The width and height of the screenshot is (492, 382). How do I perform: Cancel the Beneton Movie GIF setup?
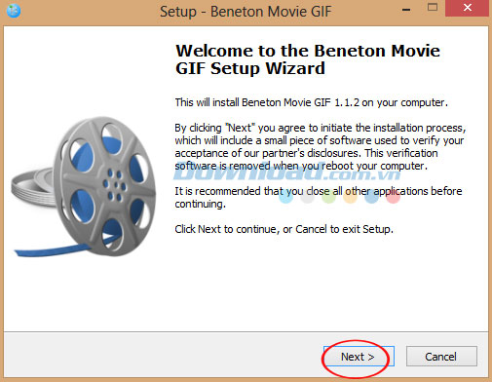(x=441, y=357)
